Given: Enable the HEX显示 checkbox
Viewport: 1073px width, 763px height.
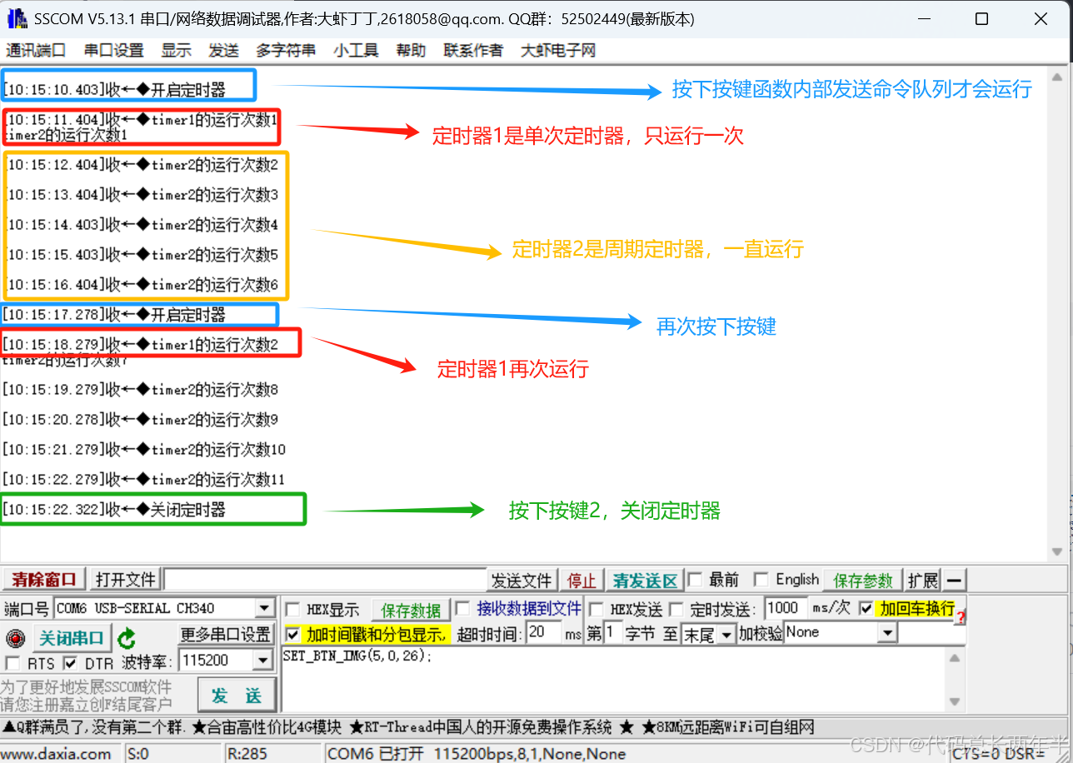Looking at the screenshot, I should click(x=292, y=610).
